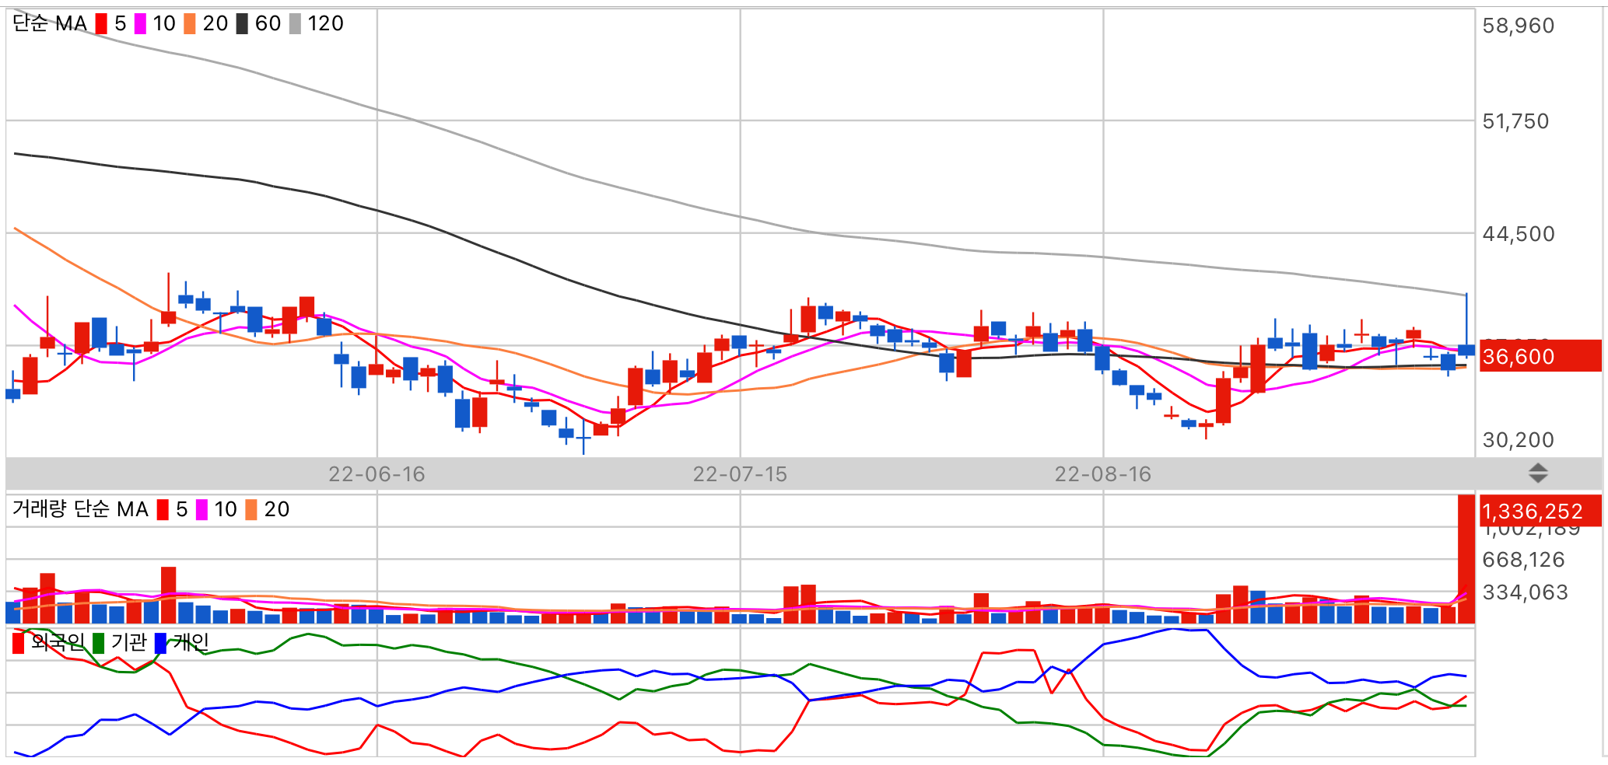Image resolution: width=1608 pixels, height=765 pixels.
Task: Select the 거래량 단순 MA legend label
Action: (x=80, y=509)
